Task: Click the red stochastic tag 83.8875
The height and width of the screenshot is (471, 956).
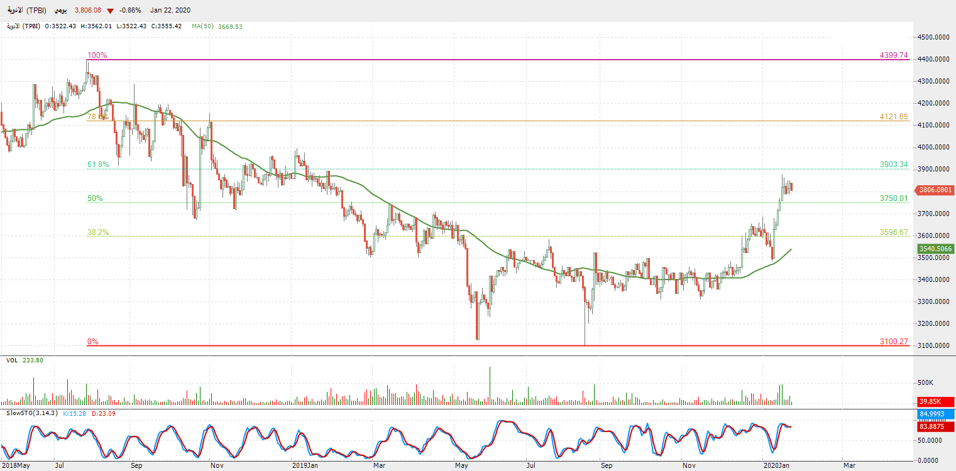Action: (936, 426)
